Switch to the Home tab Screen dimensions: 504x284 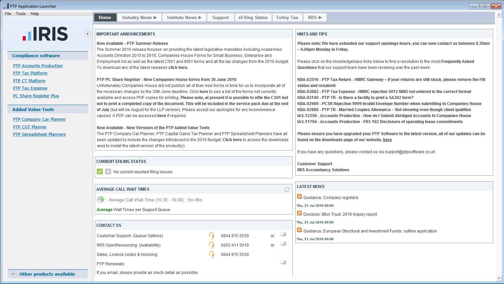pyautogui.click(x=105, y=17)
